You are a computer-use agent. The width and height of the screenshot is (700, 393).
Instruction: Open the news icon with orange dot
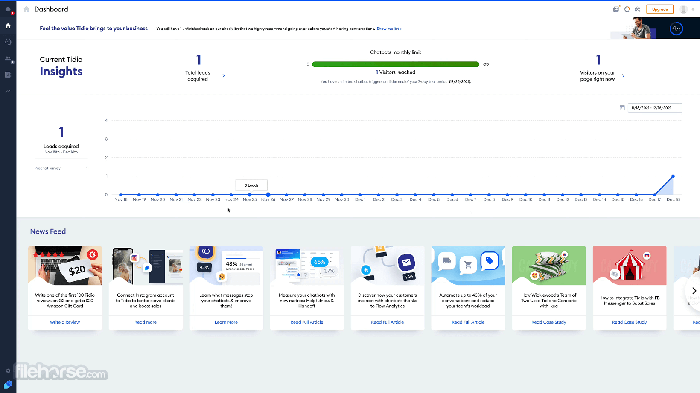point(616,9)
